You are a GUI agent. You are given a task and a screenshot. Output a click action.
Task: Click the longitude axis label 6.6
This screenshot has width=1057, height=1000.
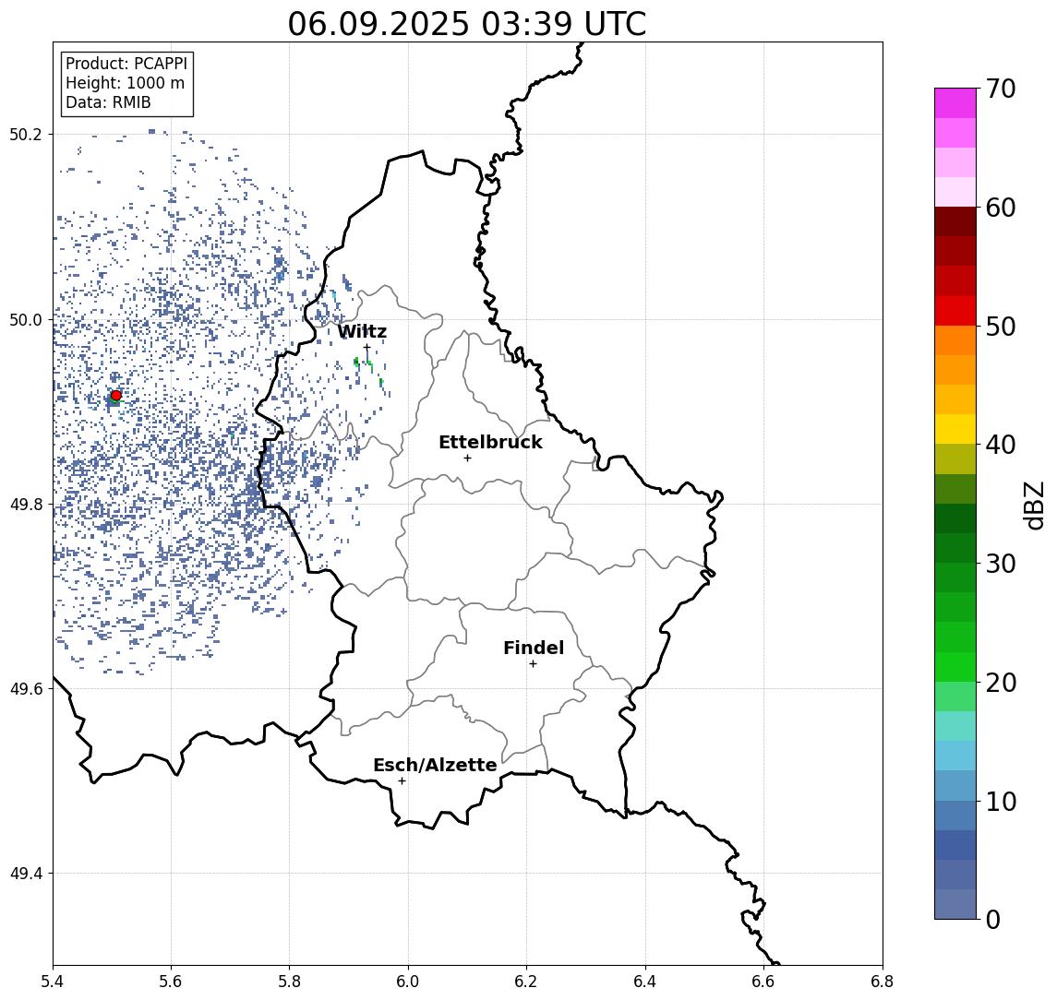(x=764, y=982)
